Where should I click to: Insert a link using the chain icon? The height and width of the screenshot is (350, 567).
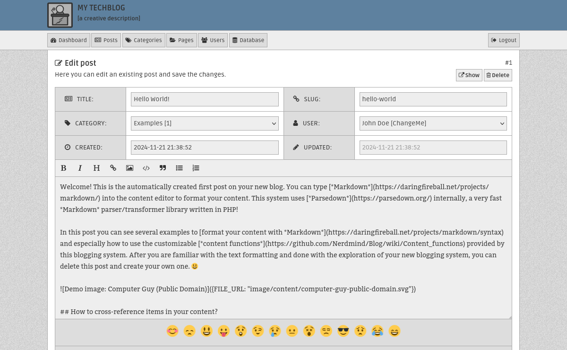coord(113,168)
